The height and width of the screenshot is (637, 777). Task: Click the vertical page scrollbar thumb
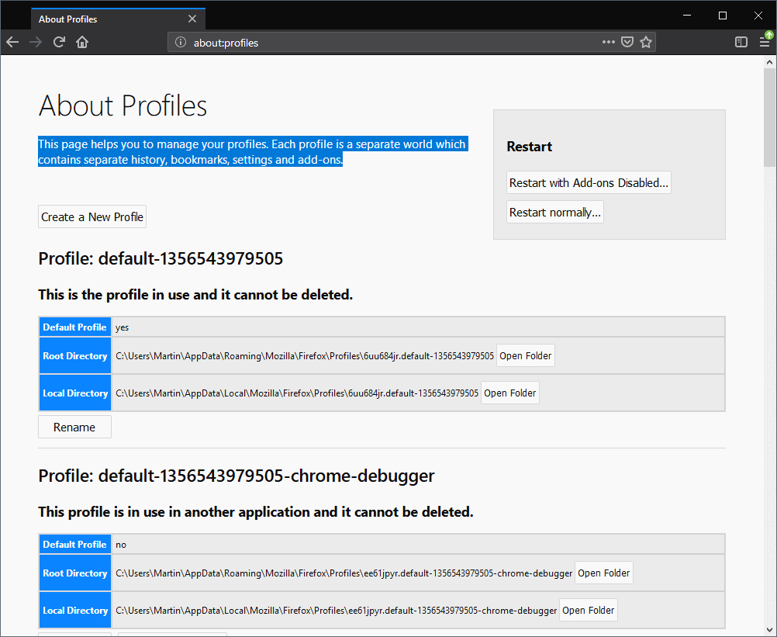(769, 116)
